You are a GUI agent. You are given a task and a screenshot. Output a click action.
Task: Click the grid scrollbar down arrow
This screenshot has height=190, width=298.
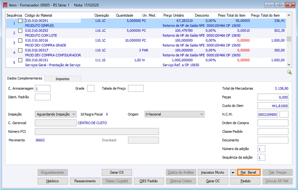289,65
